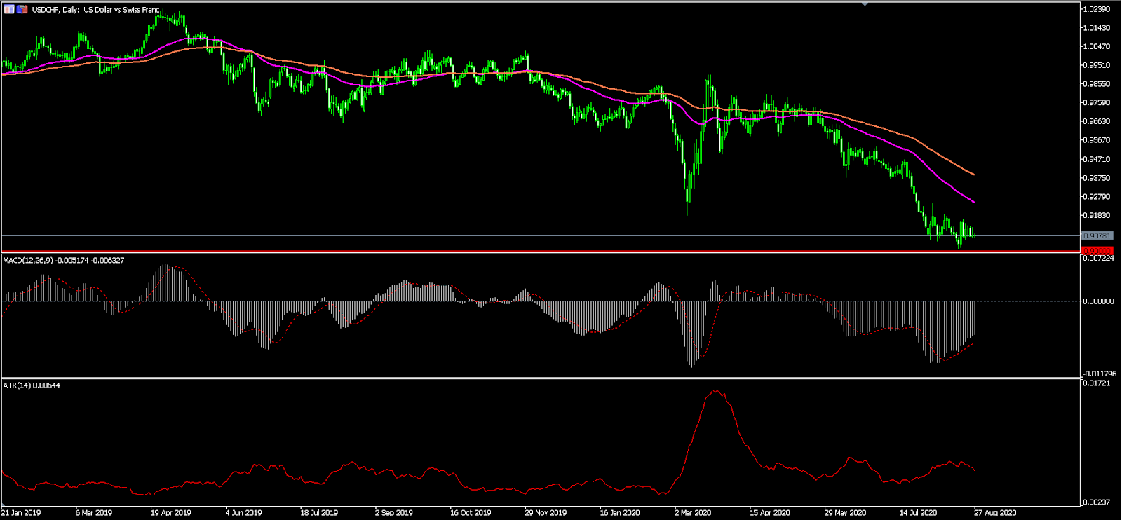
Task: Click the red price level label 0.90000
Action: tap(1097, 250)
